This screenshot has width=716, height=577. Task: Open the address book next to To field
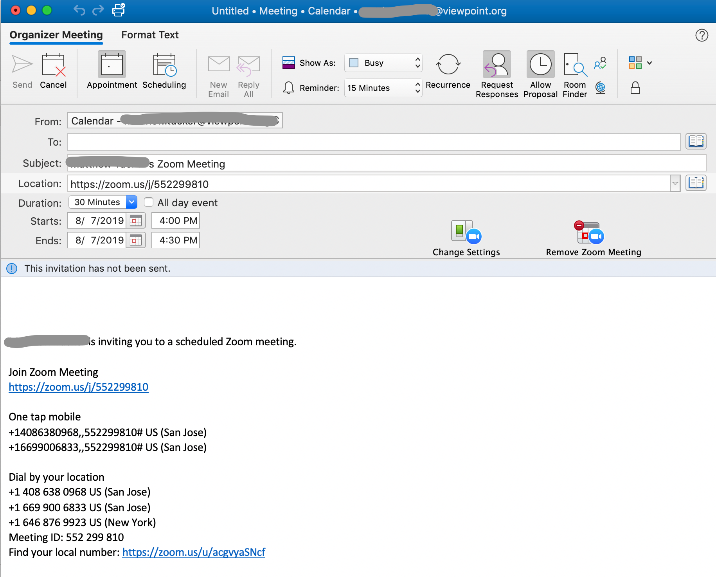coord(696,141)
